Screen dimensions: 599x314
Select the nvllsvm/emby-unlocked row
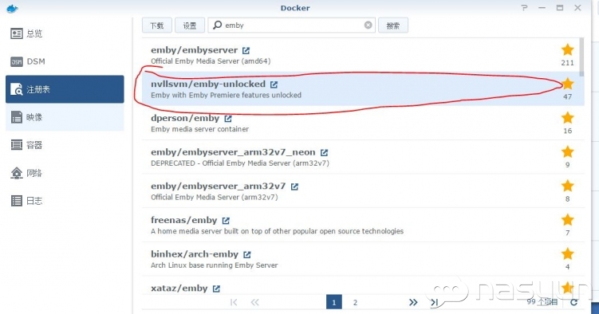point(363,89)
